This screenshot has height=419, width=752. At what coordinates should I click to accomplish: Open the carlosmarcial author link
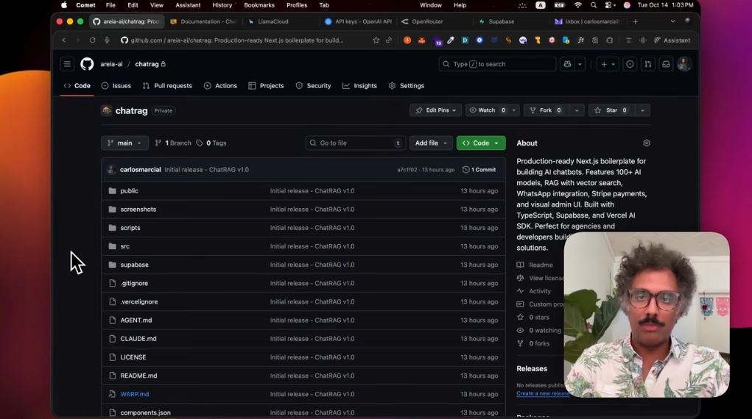(x=140, y=170)
